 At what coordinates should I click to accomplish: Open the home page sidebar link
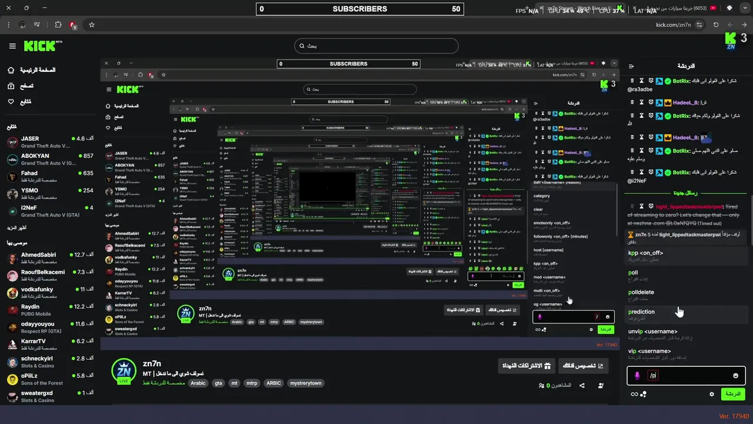point(31,70)
